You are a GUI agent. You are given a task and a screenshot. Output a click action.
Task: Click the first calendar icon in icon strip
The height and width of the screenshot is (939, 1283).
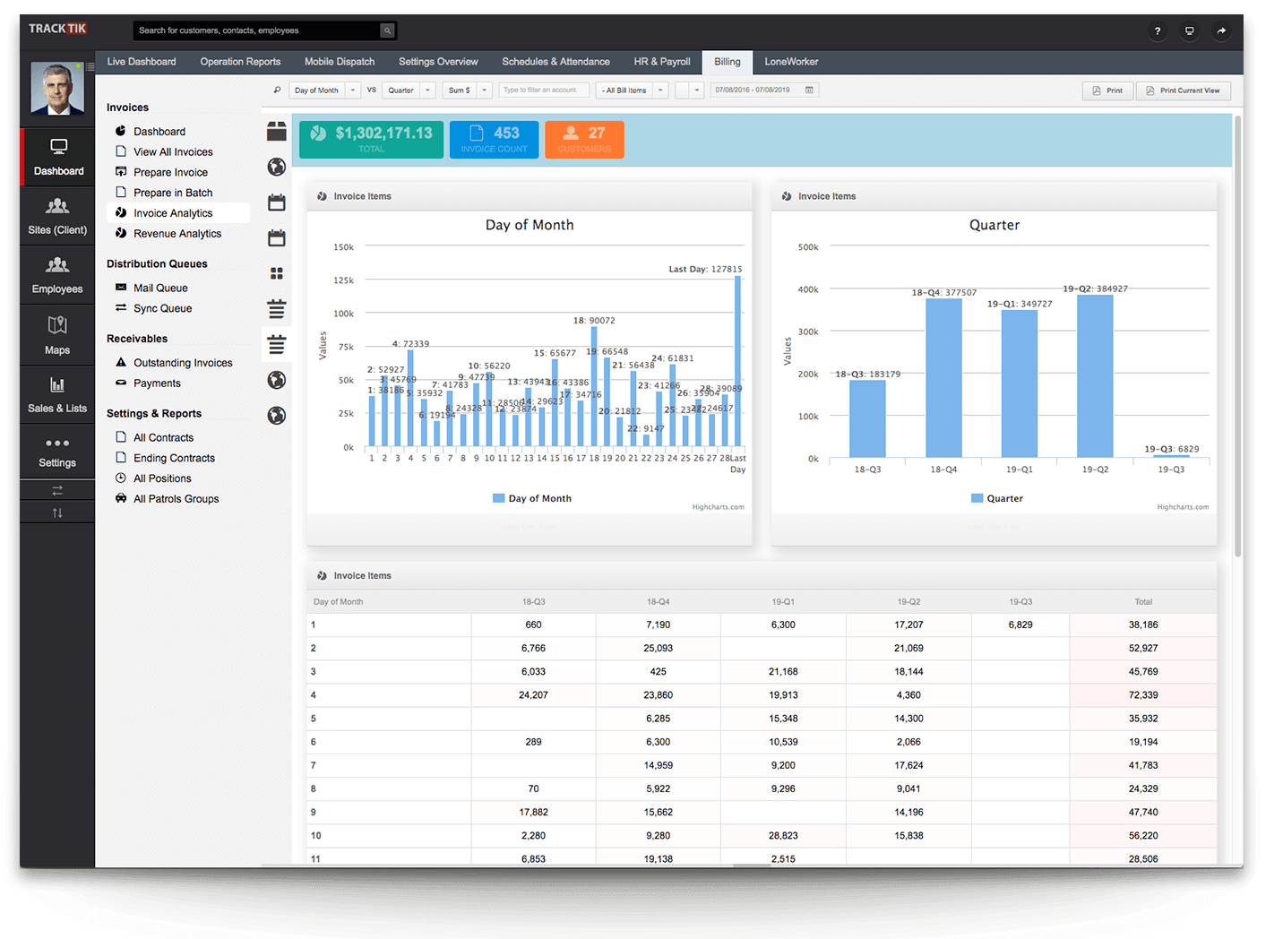276,202
